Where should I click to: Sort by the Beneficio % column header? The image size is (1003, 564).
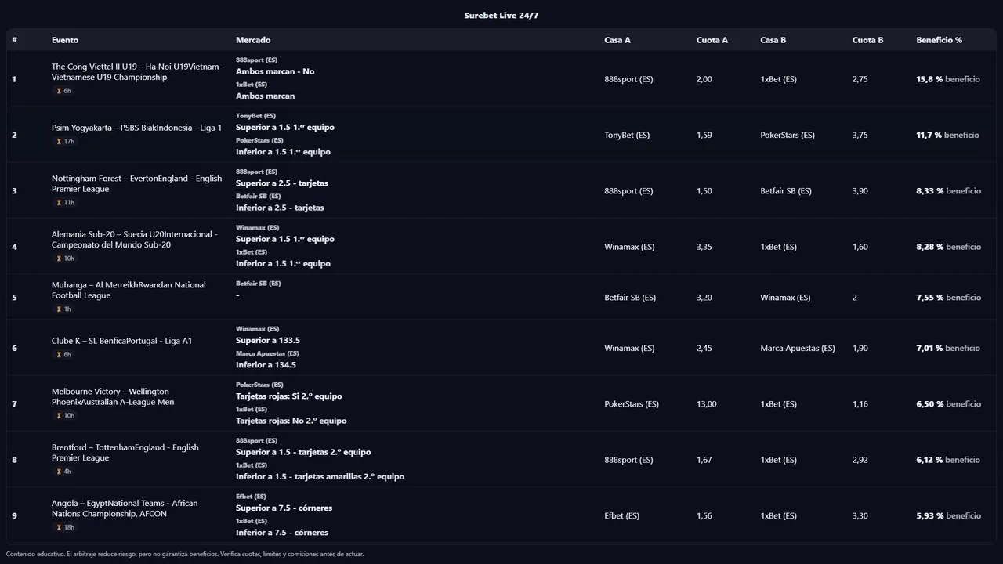pyautogui.click(x=939, y=40)
